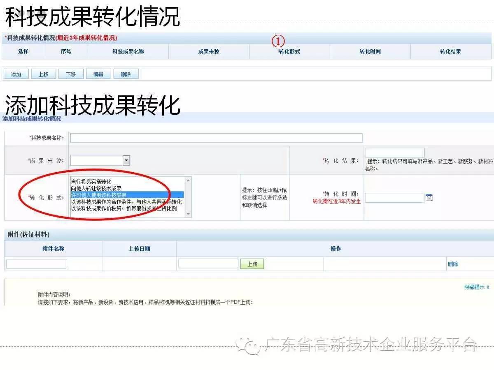Screen dimensions: 494x370
Task: Click the 添加 button
Action: click(16, 74)
